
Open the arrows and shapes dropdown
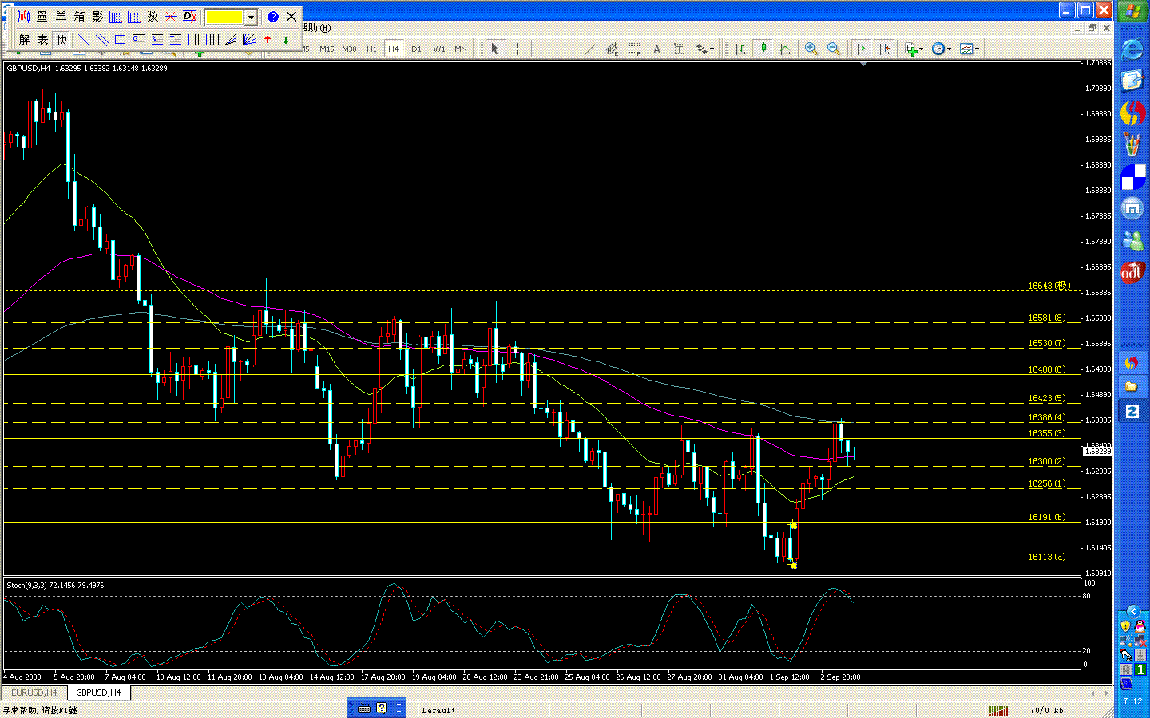(x=704, y=49)
